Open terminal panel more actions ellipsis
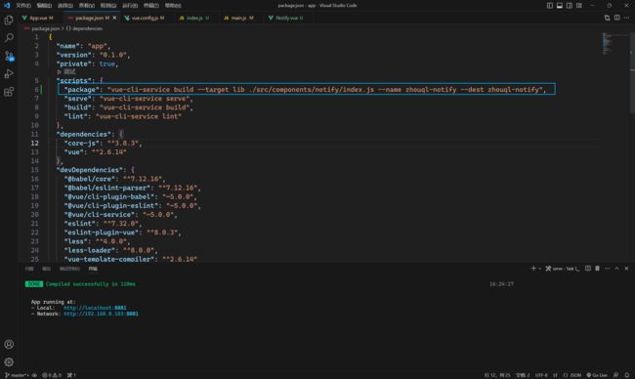635x379 pixels. [607, 269]
